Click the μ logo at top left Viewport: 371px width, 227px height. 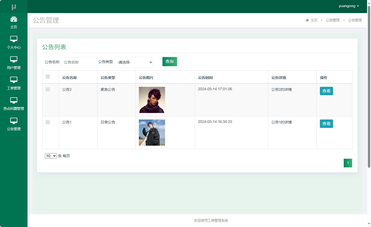tap(14, 6)
